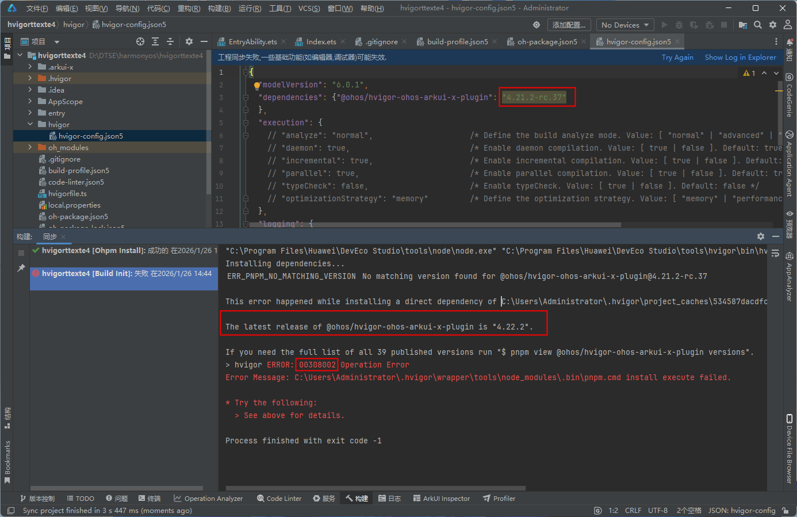Click the user account avatar icon
The width and height of the screenshot is (797, 517).
click(x=787, y=25)
